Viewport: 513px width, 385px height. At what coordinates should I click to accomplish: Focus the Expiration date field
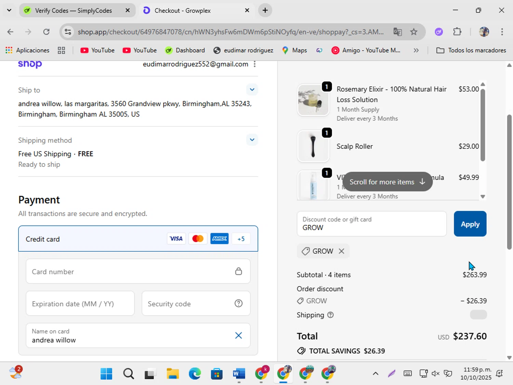click(x=80, y=304)
